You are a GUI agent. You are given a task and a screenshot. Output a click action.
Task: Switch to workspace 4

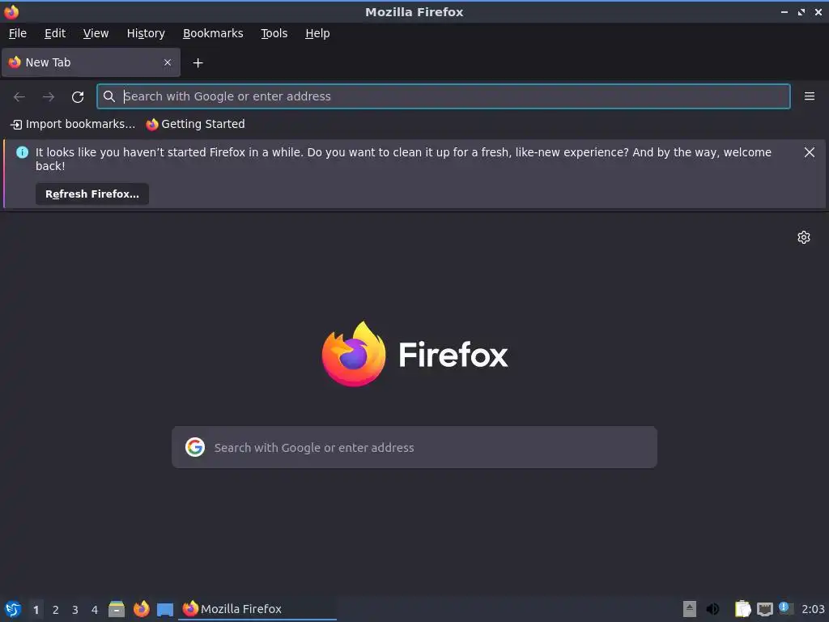tap(95, 610)
